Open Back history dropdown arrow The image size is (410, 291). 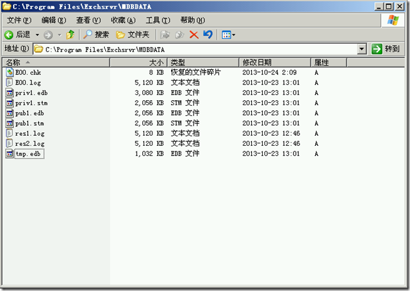(x=38, y=34)
